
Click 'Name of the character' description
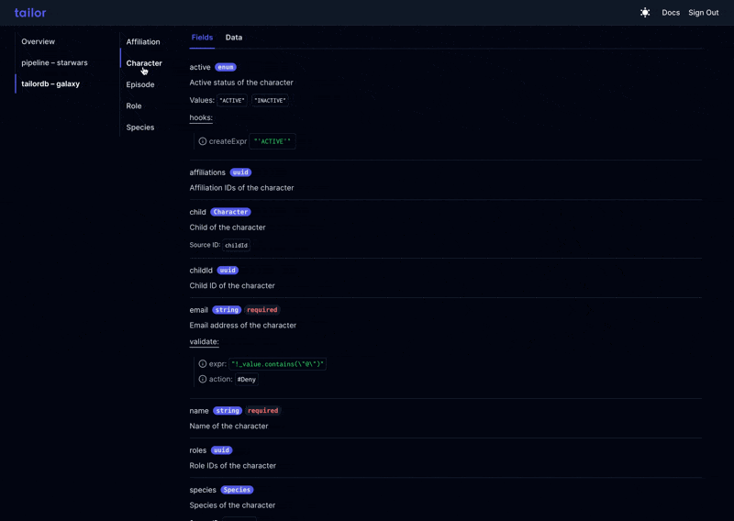click(x=228, y=426)
